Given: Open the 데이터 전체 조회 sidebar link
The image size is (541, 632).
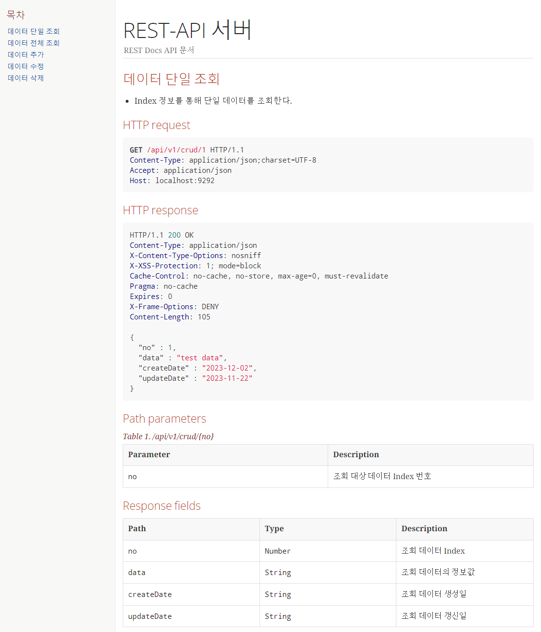Looking at the screenshot, I should [x=34, y=43].
